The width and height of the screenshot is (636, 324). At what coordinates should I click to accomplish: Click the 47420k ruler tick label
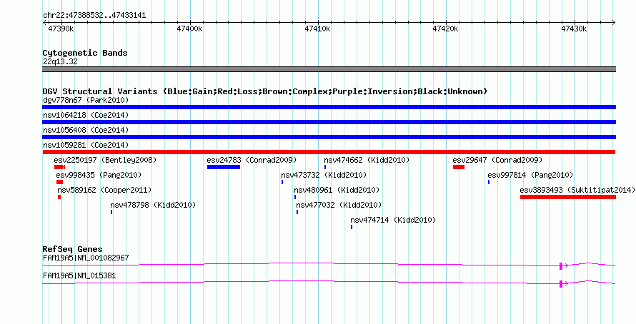[445, 29]
